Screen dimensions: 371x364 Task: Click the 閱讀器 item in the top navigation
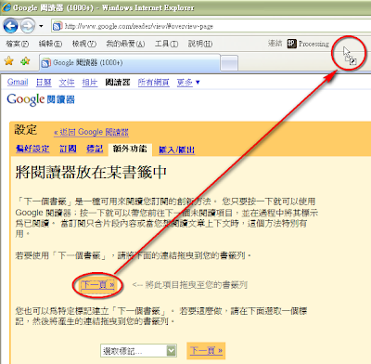click(118, 82)
